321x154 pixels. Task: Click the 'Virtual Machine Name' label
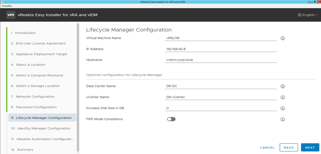(x=104, y=38)
